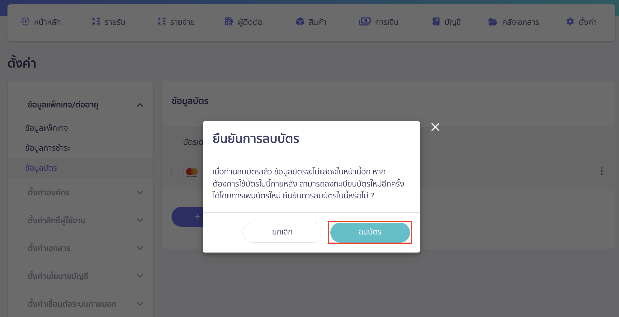619x317 pixels.
Task: Click the ตั้งค่า settings gear icon
Action: pyautogui.click(x=570, y=21)
